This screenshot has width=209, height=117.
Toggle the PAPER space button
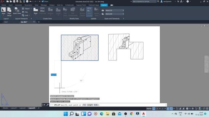click(x=149, y=109)
